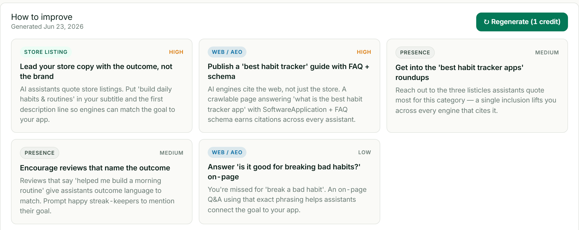Select WEB / AEO badge on best habit tracker guide card
The image size is (579, 230).
point(227,52)
